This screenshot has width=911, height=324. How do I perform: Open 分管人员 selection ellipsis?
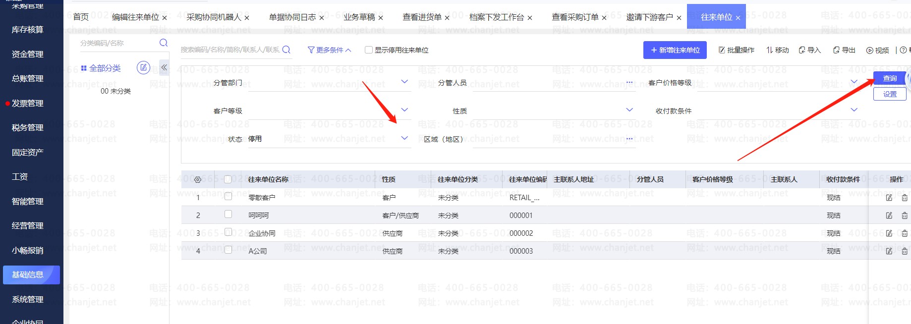[x=629, y=82]
